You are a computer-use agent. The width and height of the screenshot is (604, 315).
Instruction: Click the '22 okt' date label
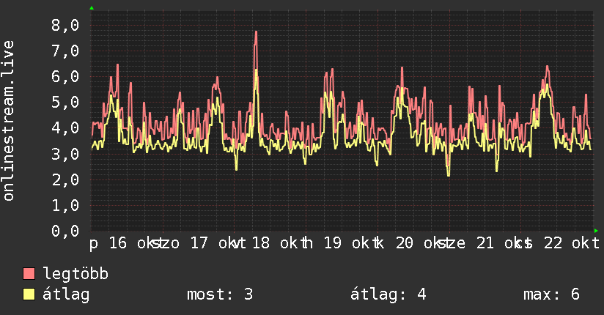coord(572,243)
